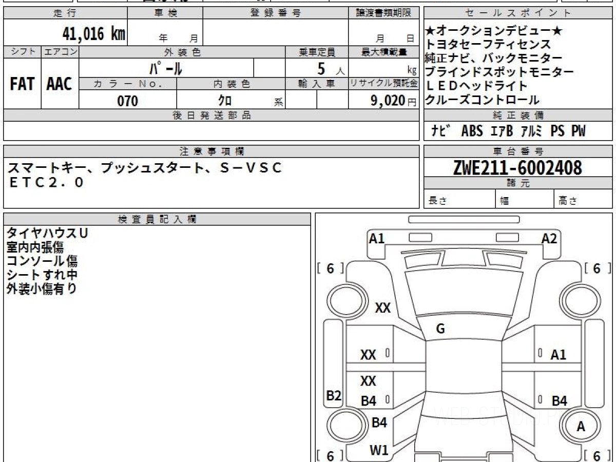Screen dimensions: 616x462
Task: Select the ABS equipment code
Action: coord(472,131)
